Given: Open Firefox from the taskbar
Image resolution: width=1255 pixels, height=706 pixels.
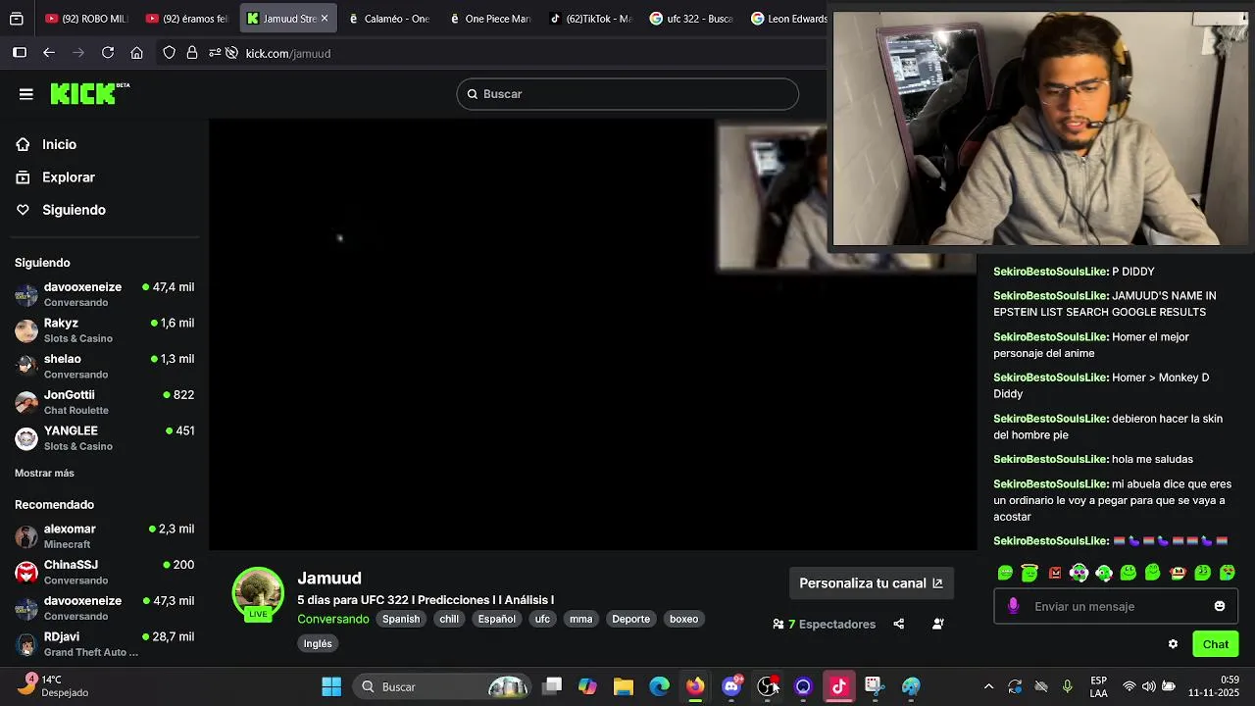Looking at the screenshot, I should coord(695,686).
